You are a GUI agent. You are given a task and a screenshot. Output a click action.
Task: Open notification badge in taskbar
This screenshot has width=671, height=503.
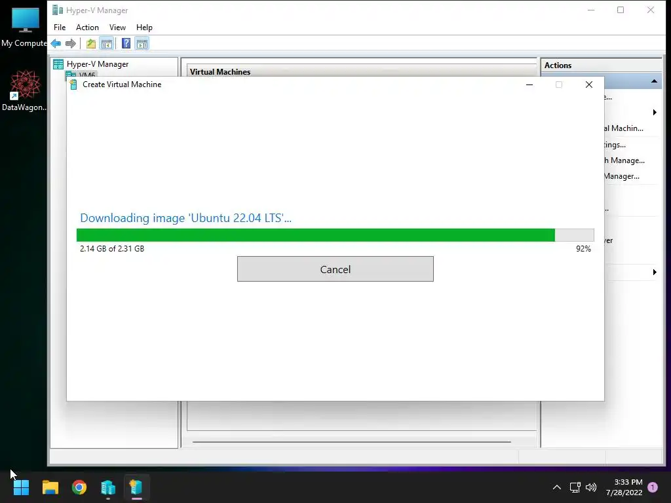click(x=653, y=487)
